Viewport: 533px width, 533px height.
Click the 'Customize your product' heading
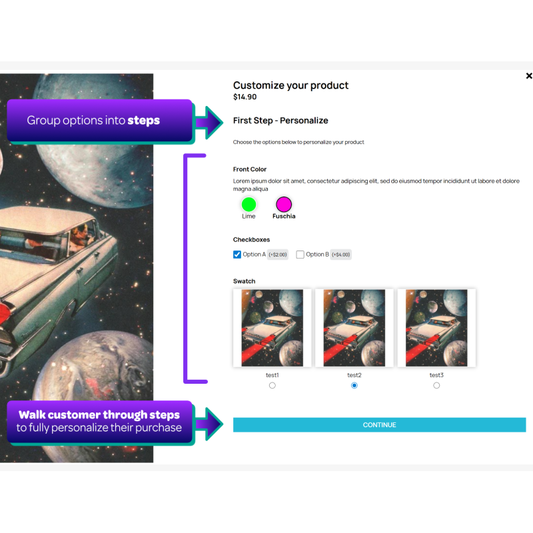click(290, 85)
